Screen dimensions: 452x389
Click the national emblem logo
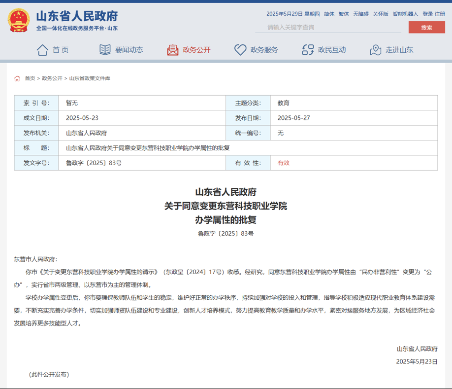click(18, 21)
